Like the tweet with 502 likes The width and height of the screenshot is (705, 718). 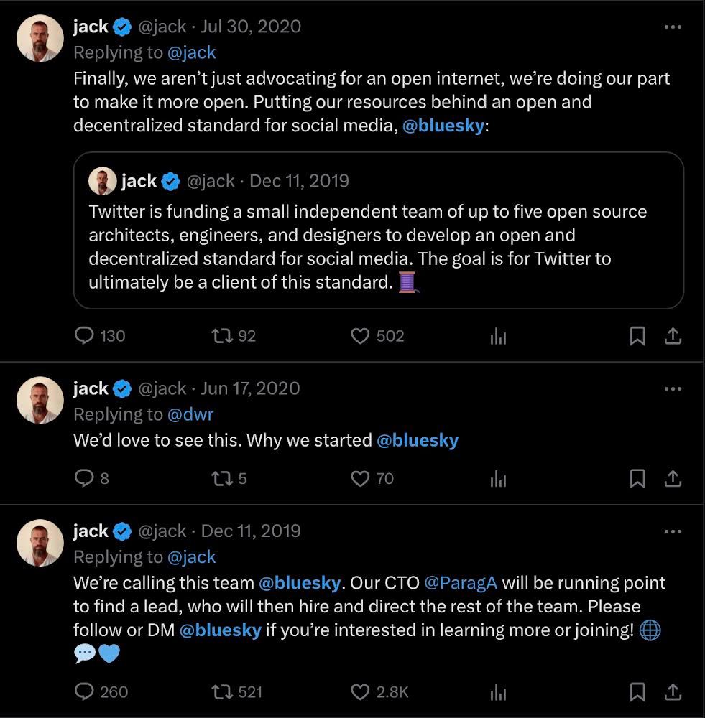359,336
